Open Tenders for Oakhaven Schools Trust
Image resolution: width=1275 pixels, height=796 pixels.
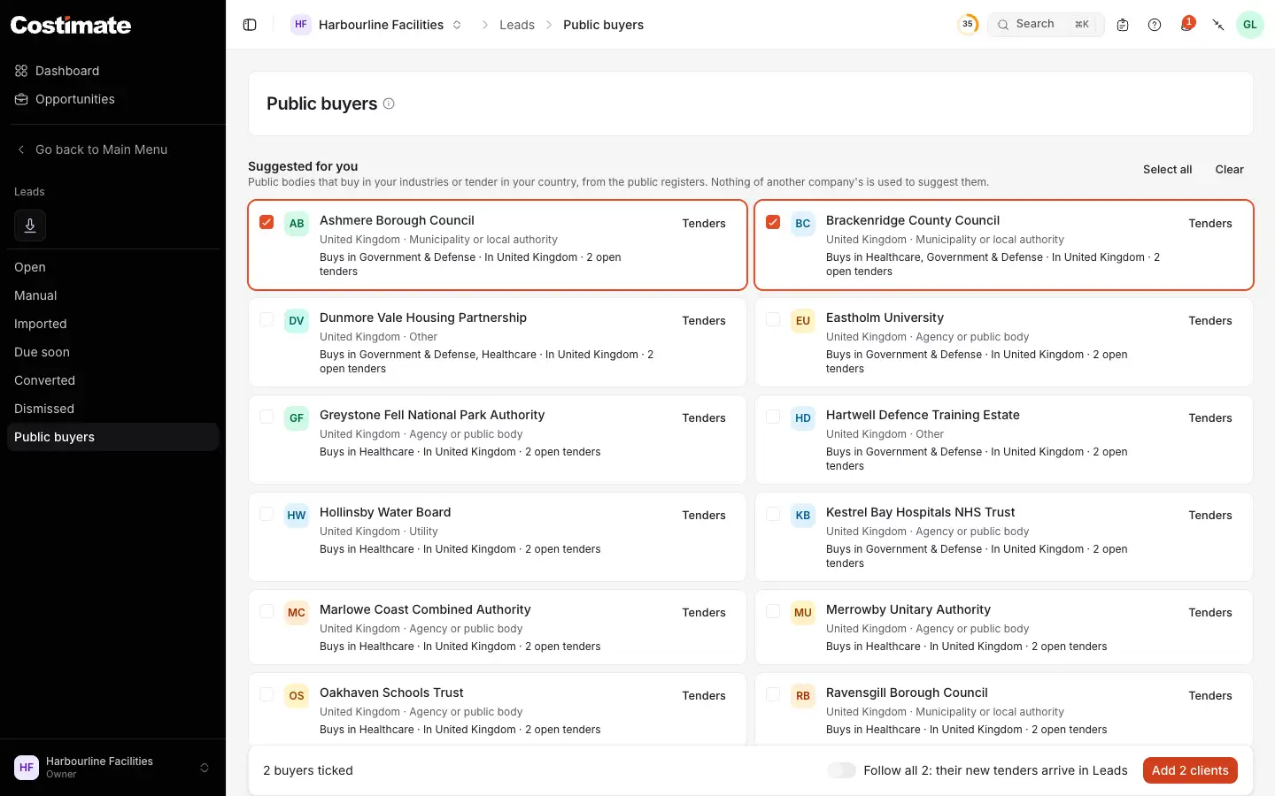click(704, 696)
